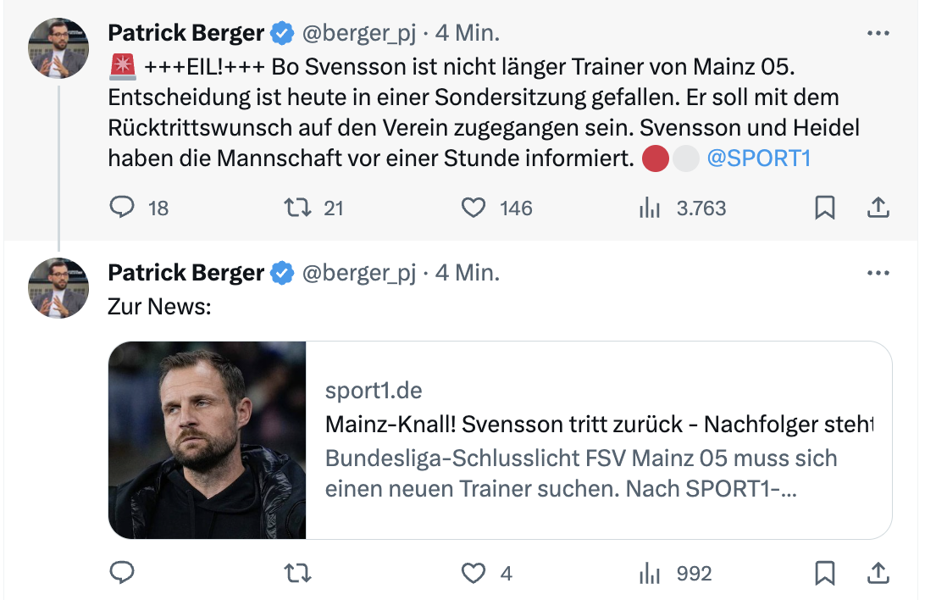925x600 pixels.
Task: Open Patrick Berger's profile name in first tweet
Action: point(186,34)
